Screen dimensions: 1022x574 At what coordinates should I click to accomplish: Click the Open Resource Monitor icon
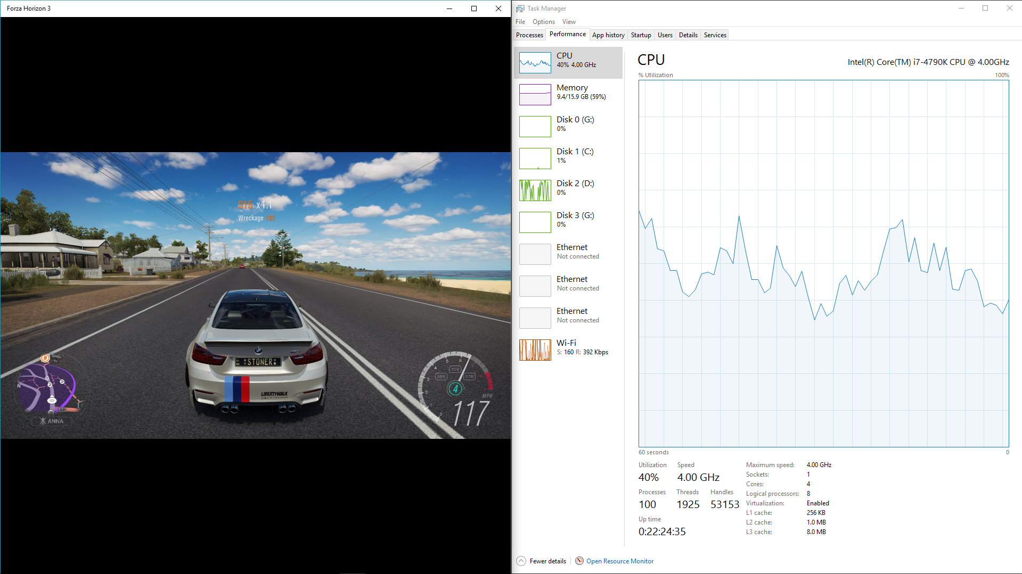click(579, 561)
